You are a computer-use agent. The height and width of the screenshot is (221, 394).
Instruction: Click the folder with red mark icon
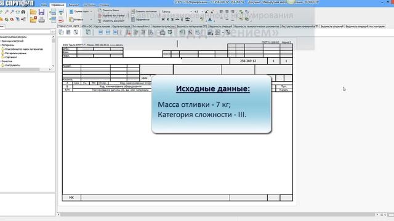coord(33,20)
